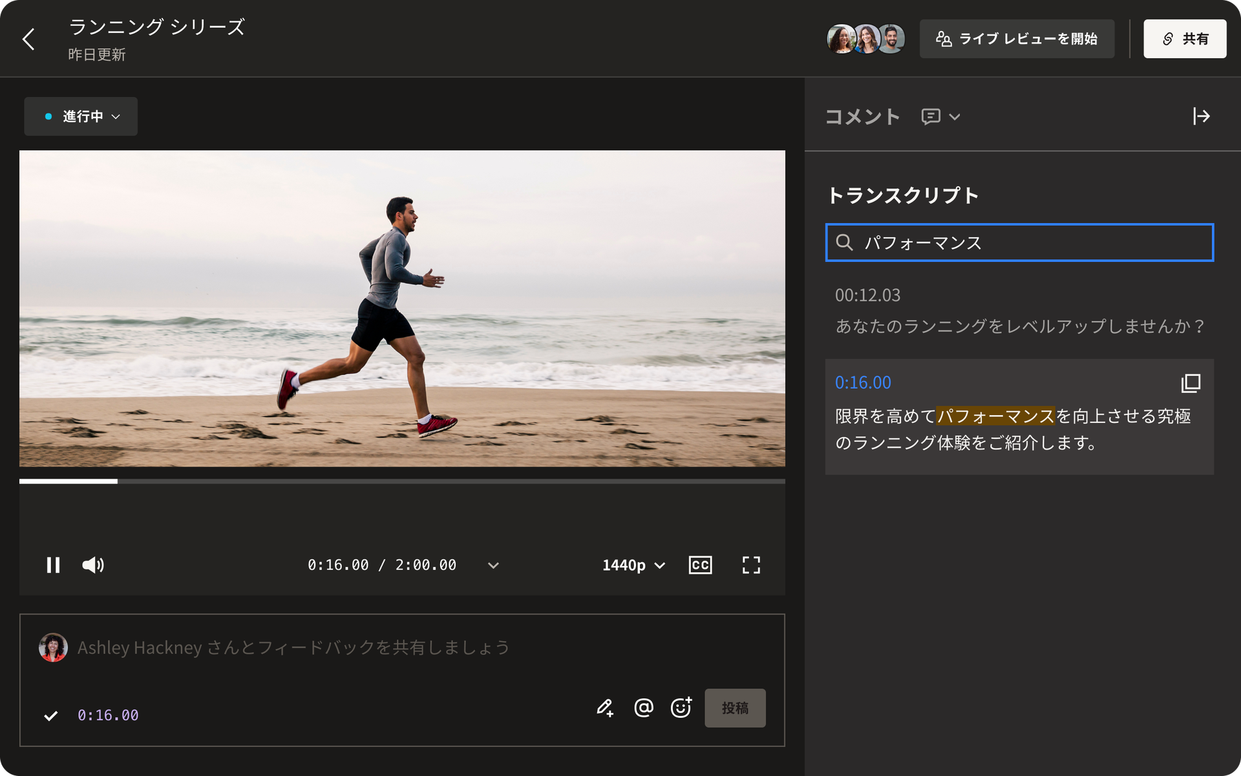Start a live review session
This screenshot has height=776, width=1241.
pos(1016,39)
